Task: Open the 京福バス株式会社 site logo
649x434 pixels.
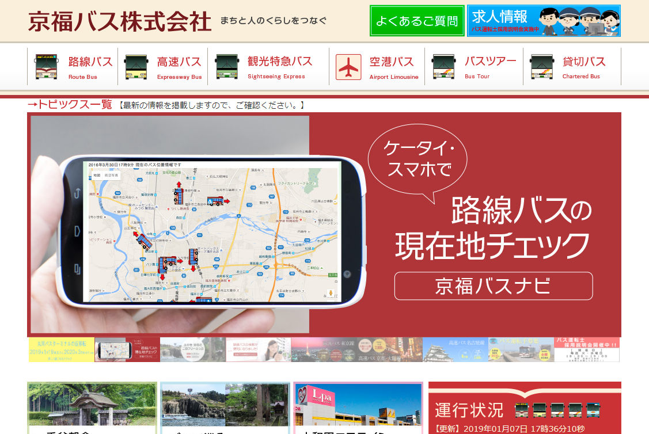Action: (x=120, y=21)
